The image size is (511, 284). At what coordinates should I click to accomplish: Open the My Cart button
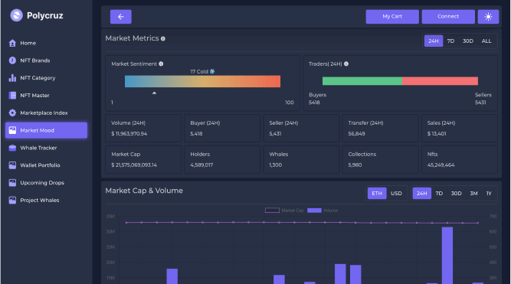coord(392,17)
